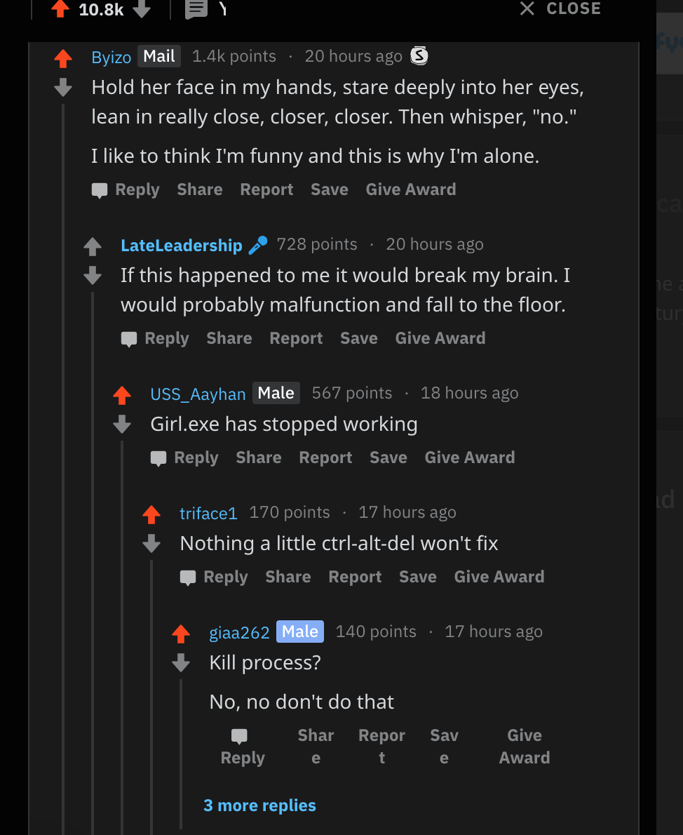Collapse thread line under giaa262's comment
The image size is (683, 835).
181,754
